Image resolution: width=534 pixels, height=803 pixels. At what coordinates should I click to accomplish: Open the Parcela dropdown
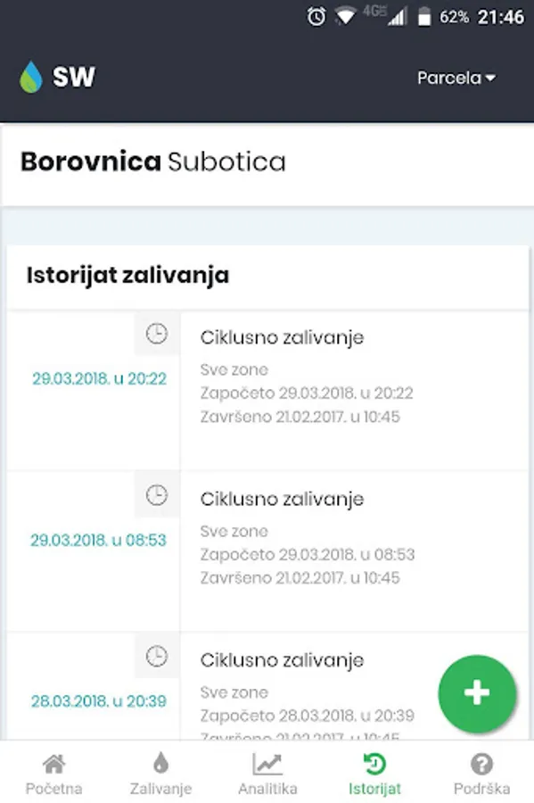pos(456,78)
